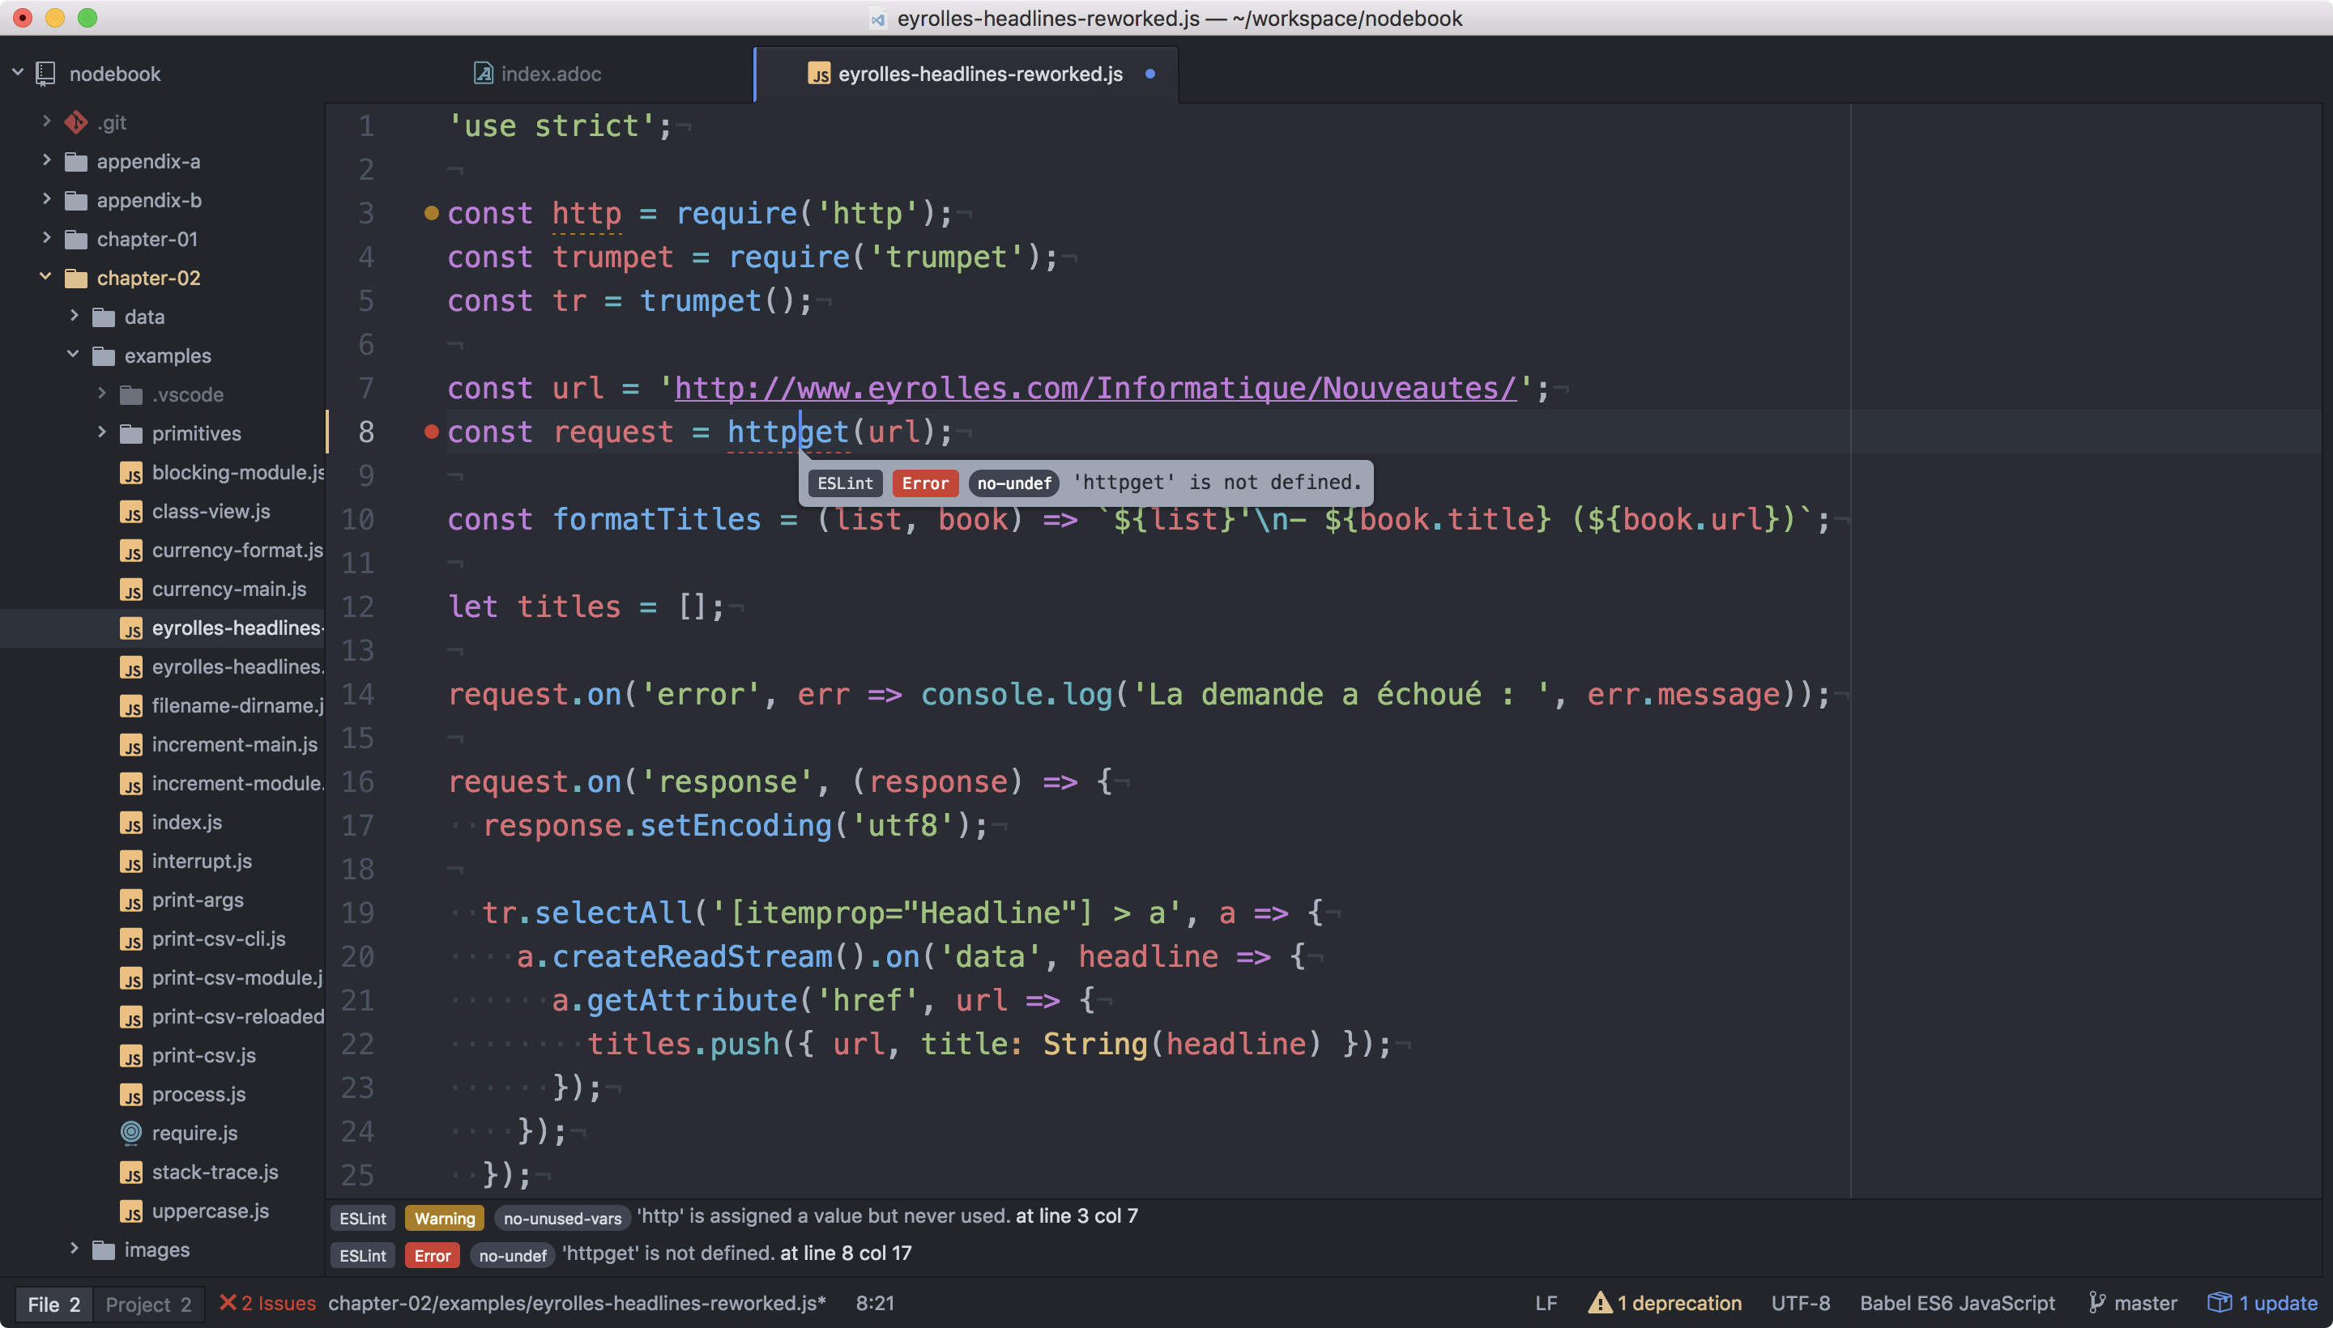Screen dimensions: 2333x1328
Task: Click the red X issues icon
Action: click(x=228, y=1302)
